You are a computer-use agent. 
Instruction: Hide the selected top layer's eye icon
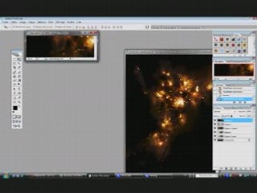point(215,120)
